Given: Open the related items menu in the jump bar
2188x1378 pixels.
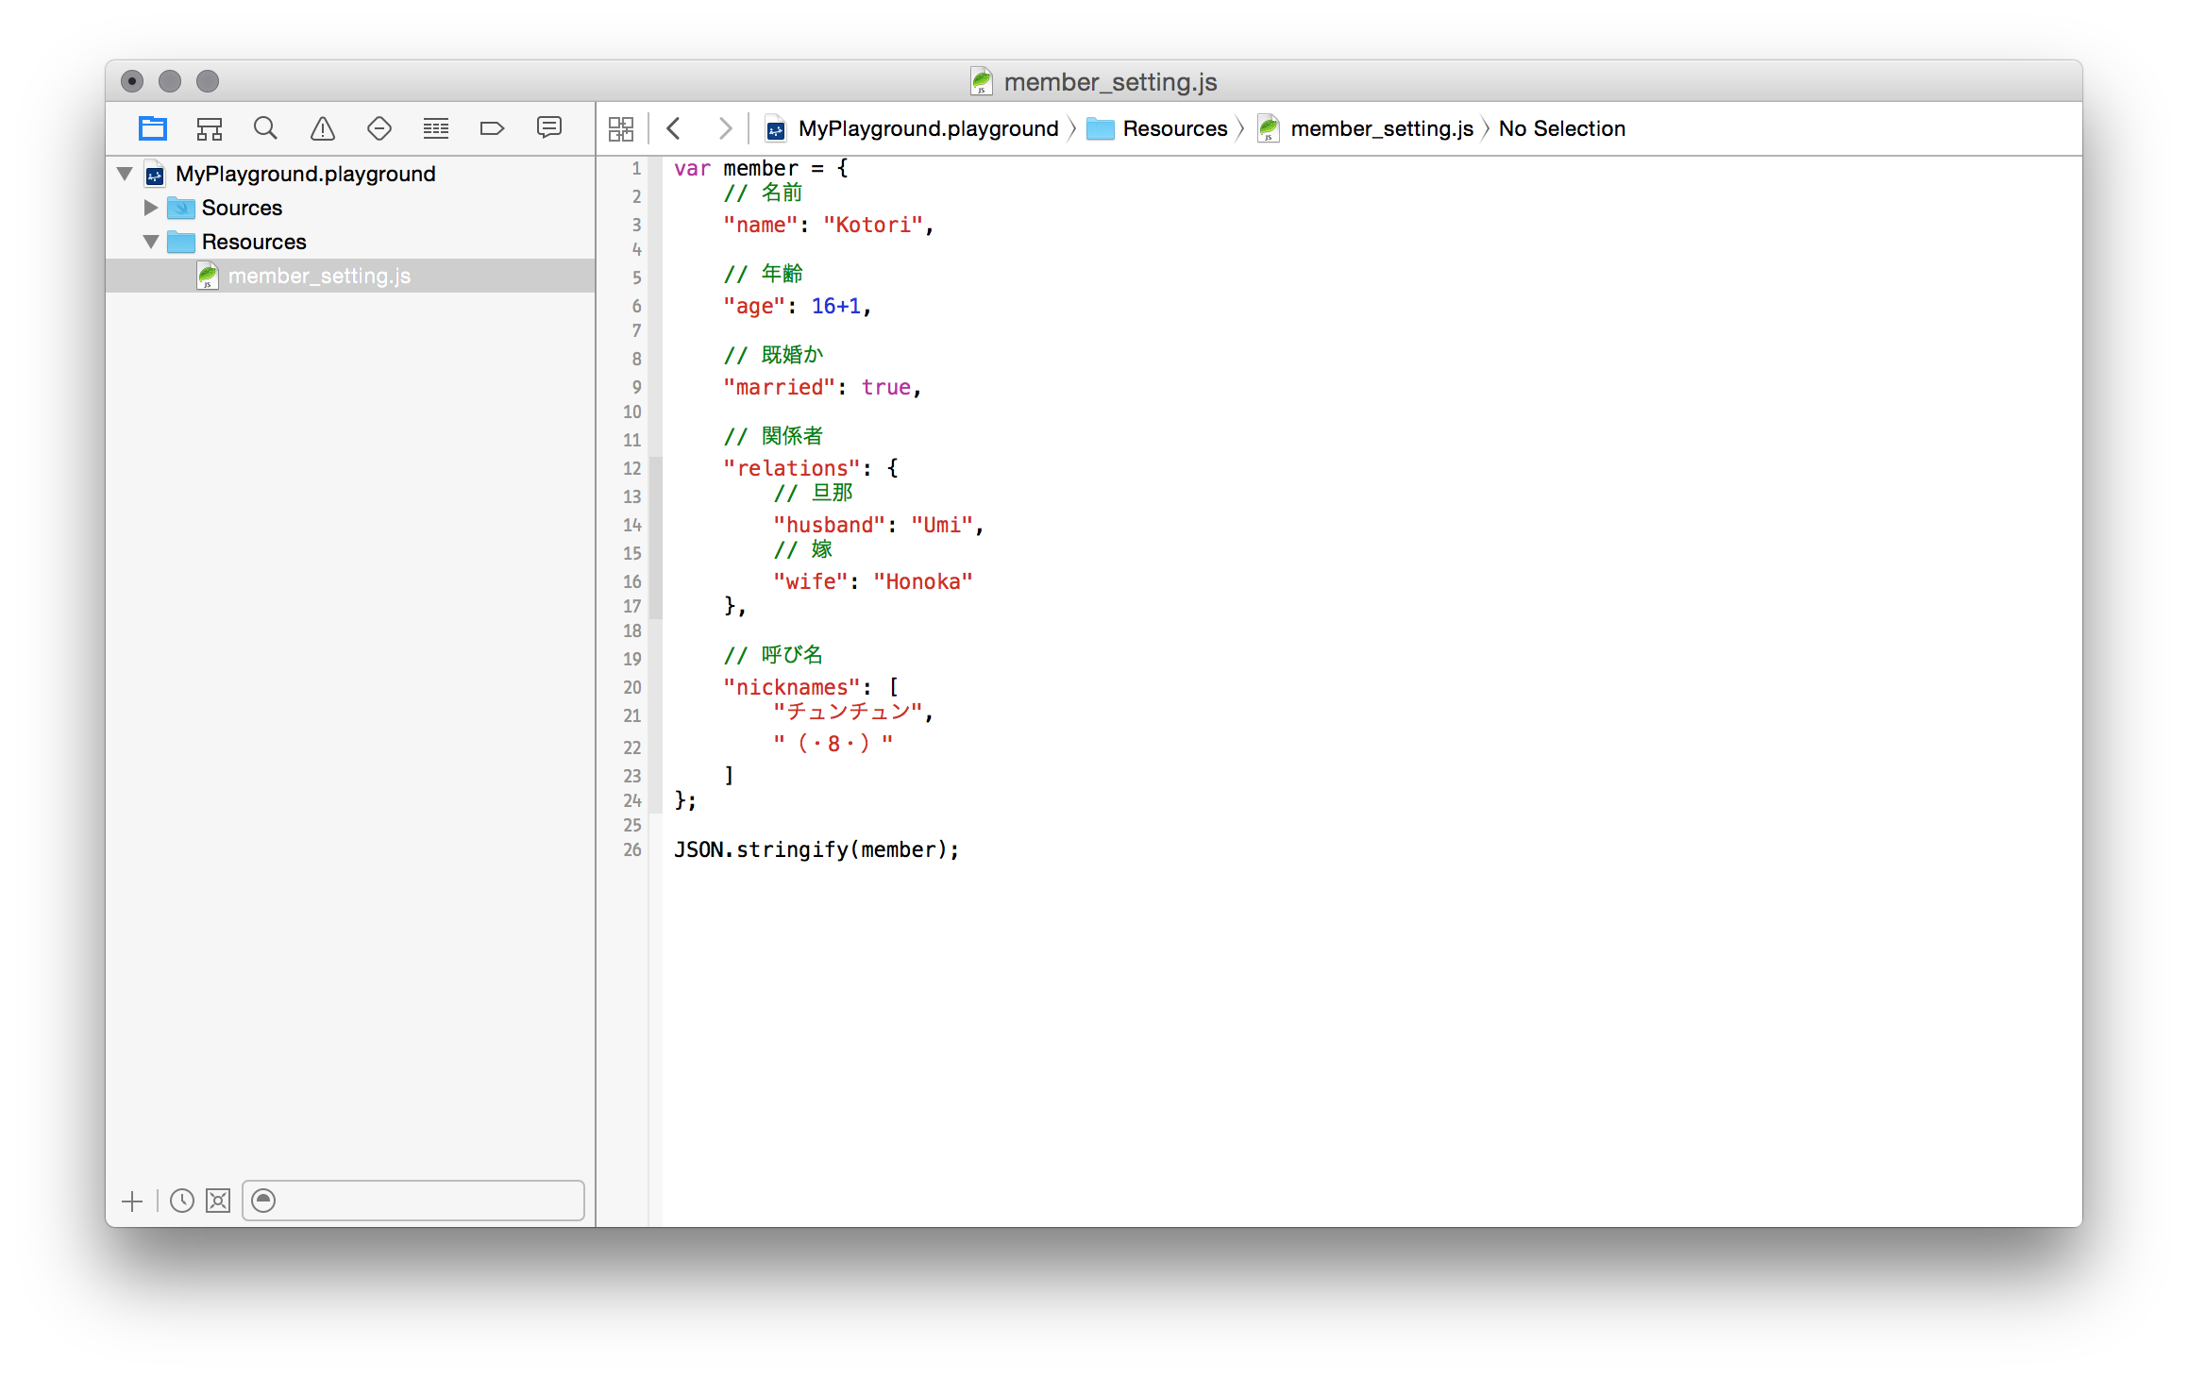Looking at the screenshot, I should point(622,127).
